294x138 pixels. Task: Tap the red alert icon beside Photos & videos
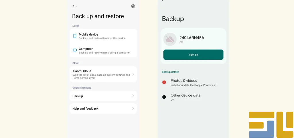coord(164,82)
